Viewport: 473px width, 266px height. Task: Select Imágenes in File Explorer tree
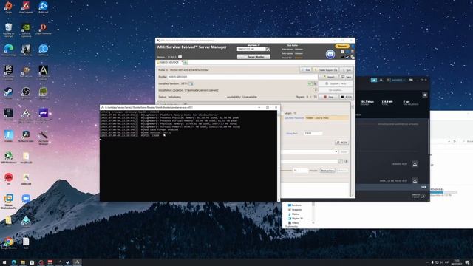tap(295, 210)
